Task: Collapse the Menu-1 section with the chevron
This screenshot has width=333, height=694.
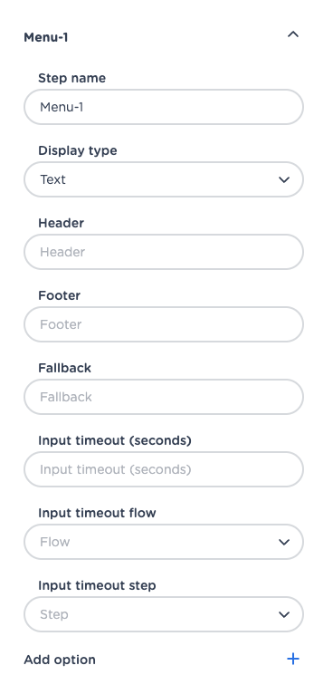Action: 293,34
